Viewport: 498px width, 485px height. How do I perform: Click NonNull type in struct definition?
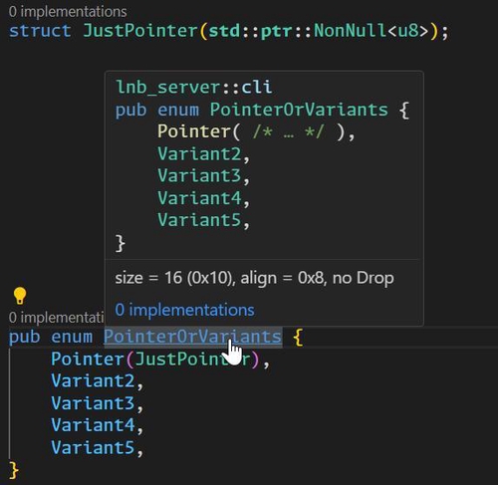(351, 31)
